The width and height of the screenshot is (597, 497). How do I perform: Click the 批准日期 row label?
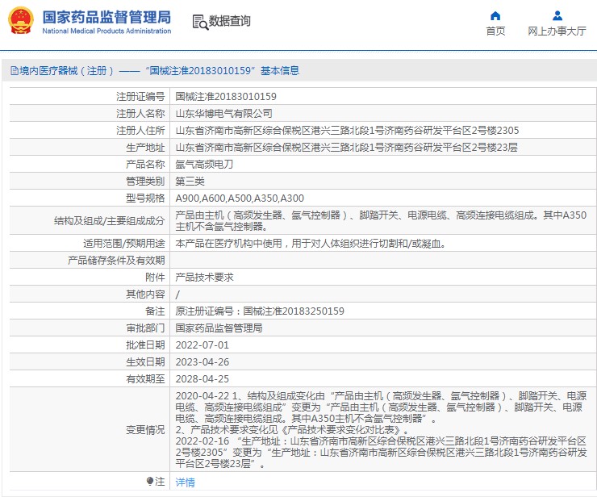tap(145, 345)
